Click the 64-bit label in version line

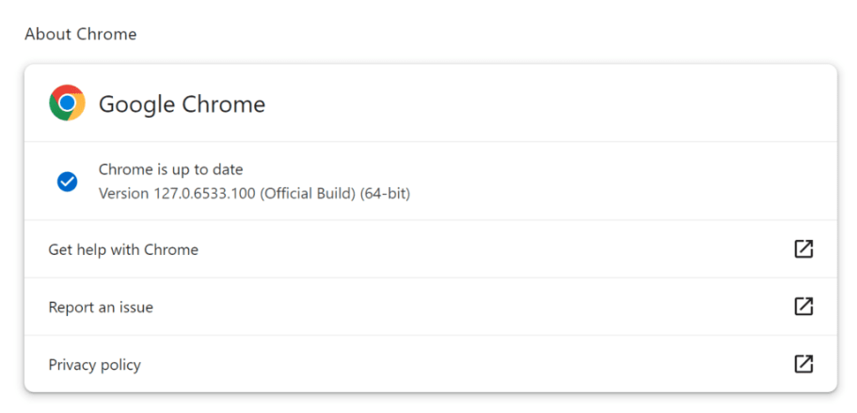tap(385, 194)
